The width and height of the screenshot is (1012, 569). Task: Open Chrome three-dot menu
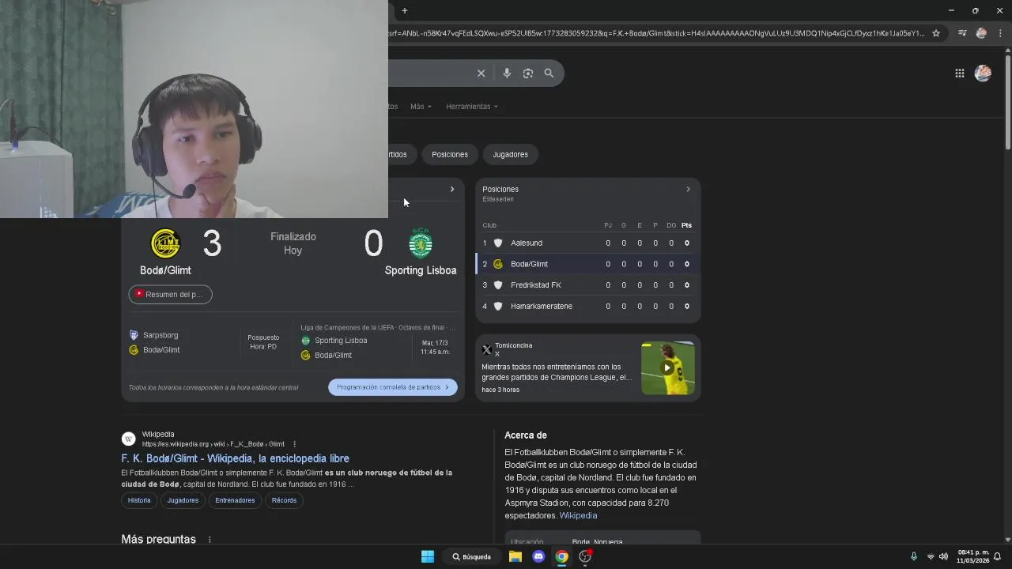(1000, 33)
